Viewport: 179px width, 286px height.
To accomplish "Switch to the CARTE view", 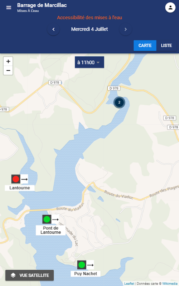I will tap(145, 45).
